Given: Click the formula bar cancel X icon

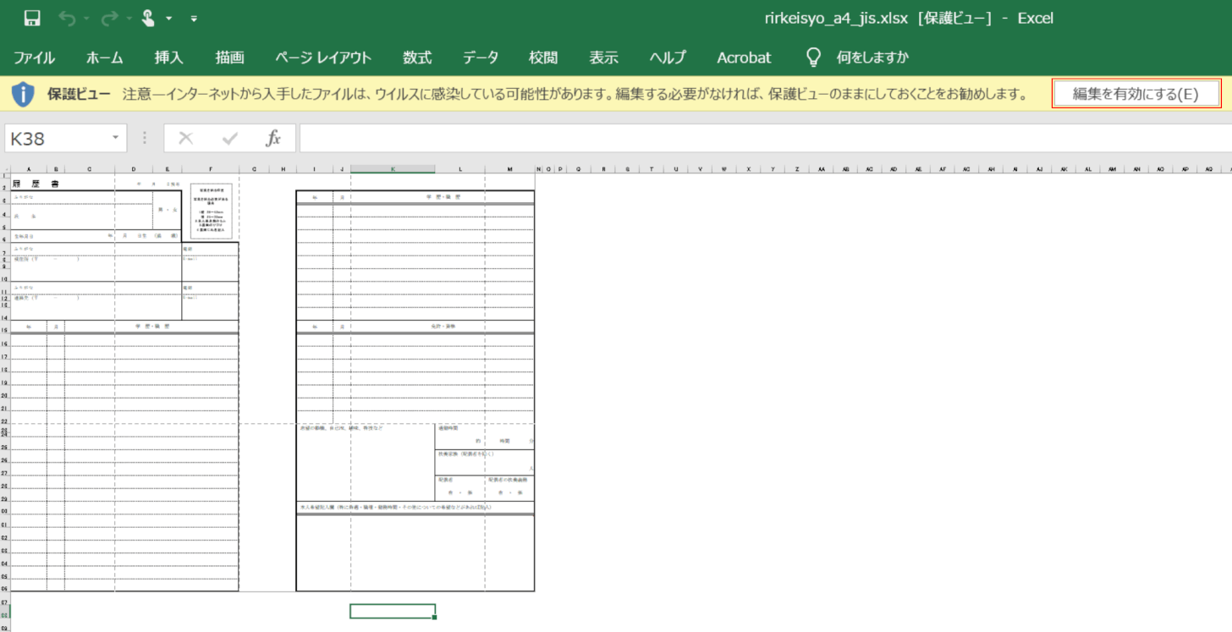Looking at the screenshot, I should [186, 139].
